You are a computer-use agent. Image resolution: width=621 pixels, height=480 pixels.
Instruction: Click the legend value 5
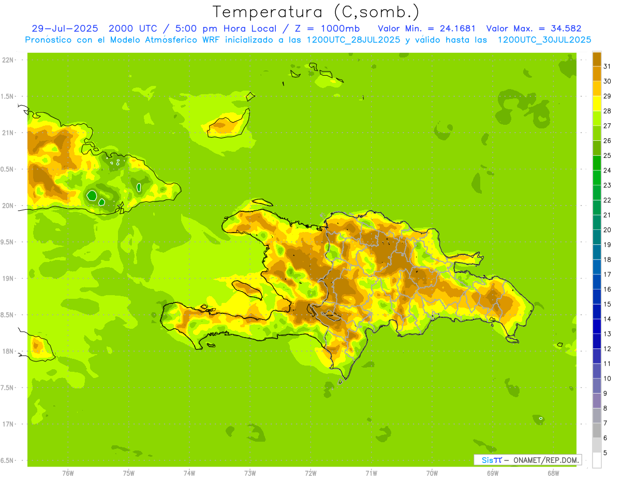click(x=605, y=453)
